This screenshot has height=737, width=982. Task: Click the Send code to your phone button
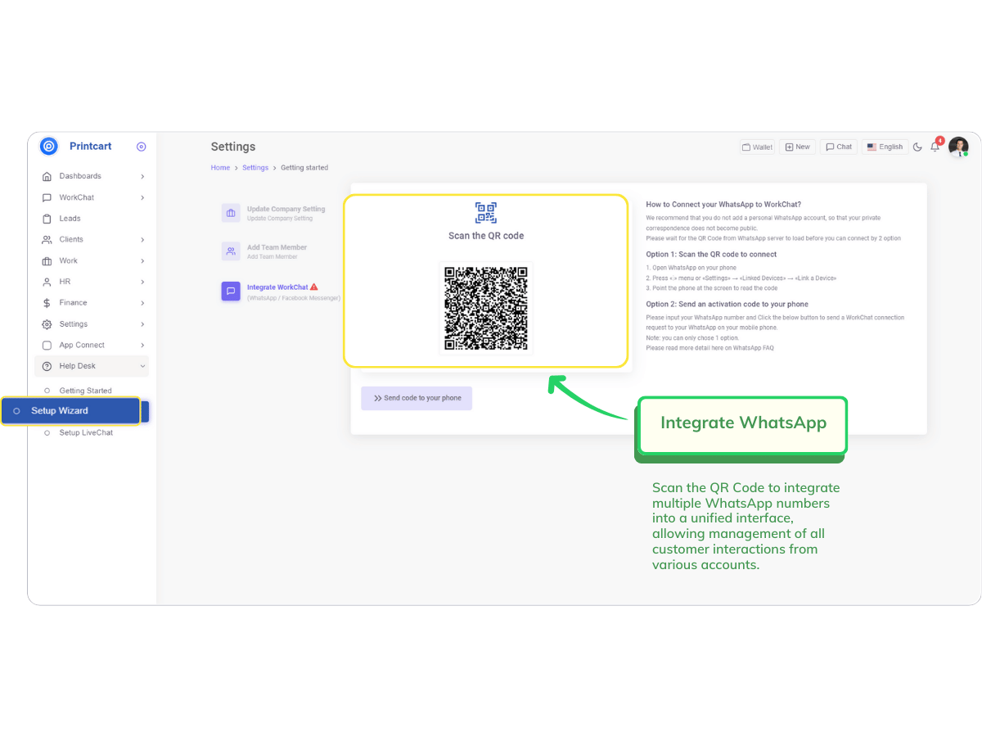417,398
